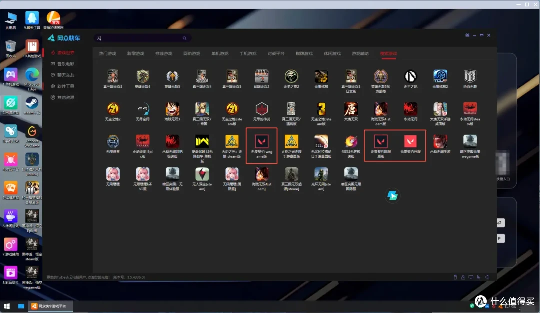Focus the game search input field

142,38
